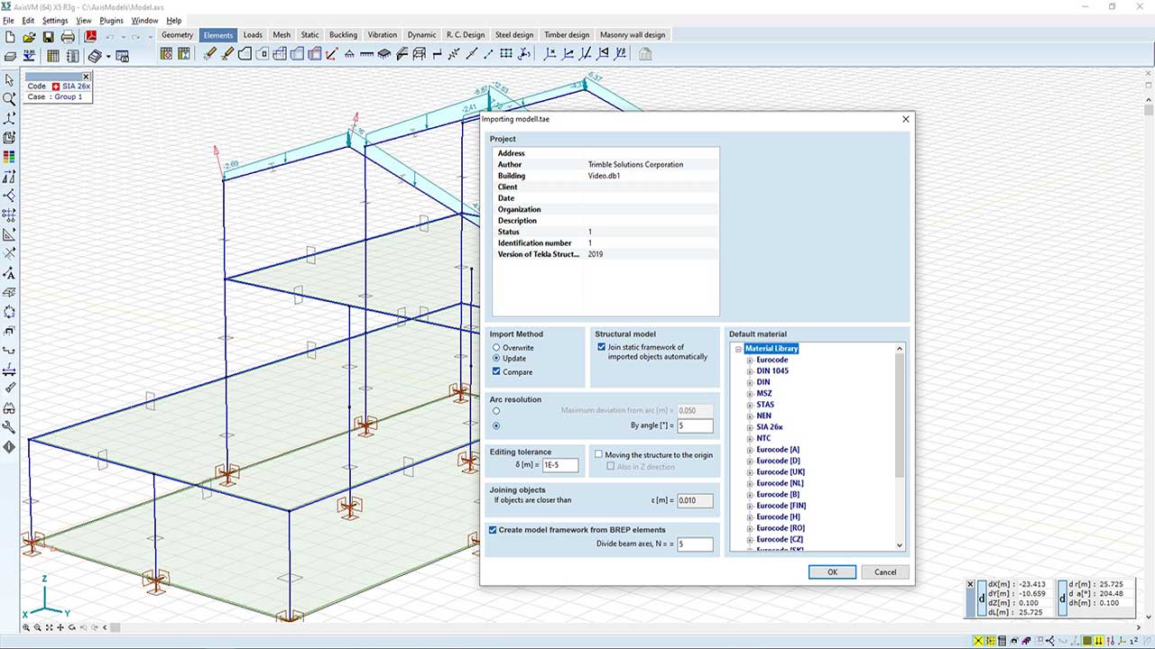
Task: Click the Divide beam axes N field
Action: 695,544
